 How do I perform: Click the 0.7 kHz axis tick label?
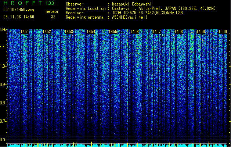tap(3, 121)
